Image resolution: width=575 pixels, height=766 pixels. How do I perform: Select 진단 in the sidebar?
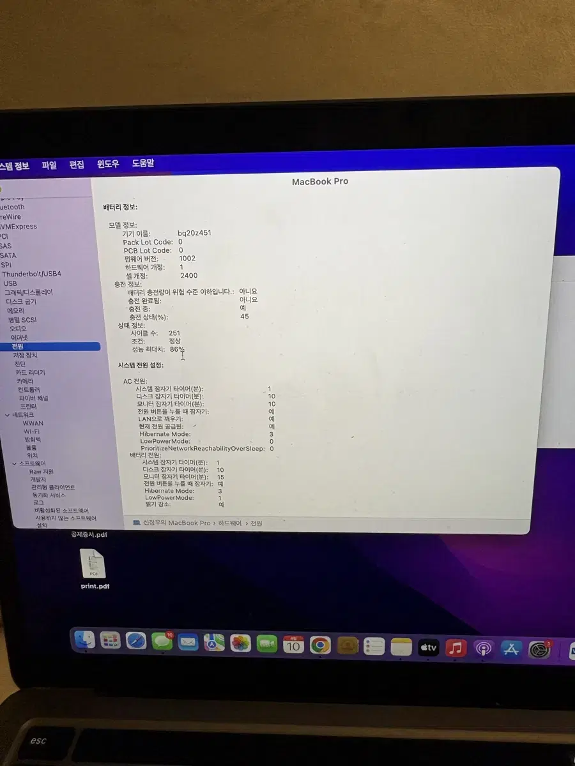pyautogui.click(x=20, y=364)
